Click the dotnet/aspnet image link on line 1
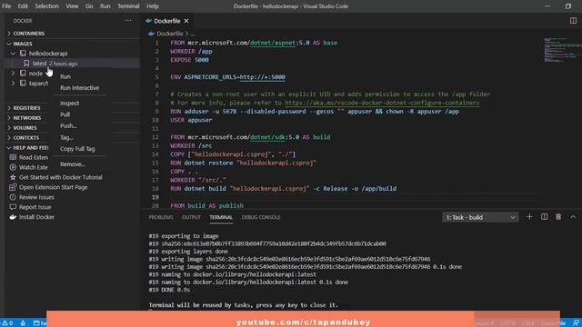Image resolution: width=582 pixels, height=327 pixels. (x=273, y=43)
